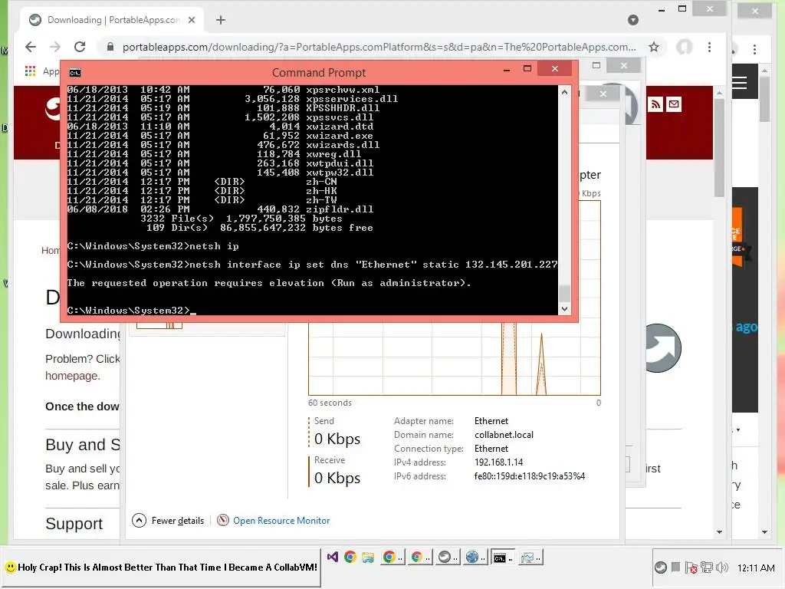785x589 pixels.
Task: Open three-dot menu of rear browser window
Action: (754, 49)
